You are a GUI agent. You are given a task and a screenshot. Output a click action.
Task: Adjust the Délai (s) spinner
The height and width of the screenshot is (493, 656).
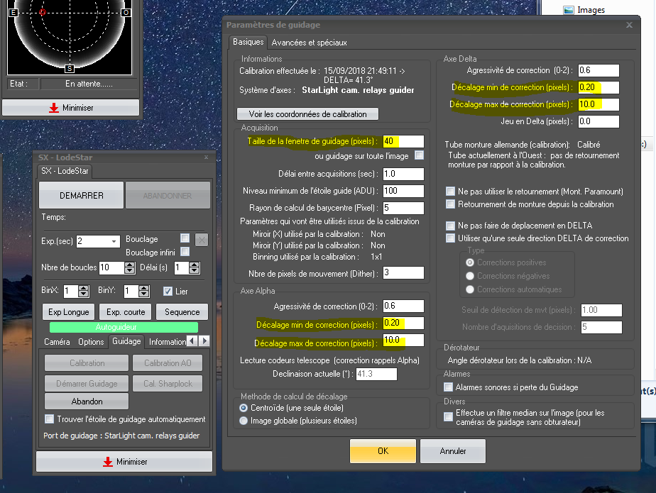[194, 267]
